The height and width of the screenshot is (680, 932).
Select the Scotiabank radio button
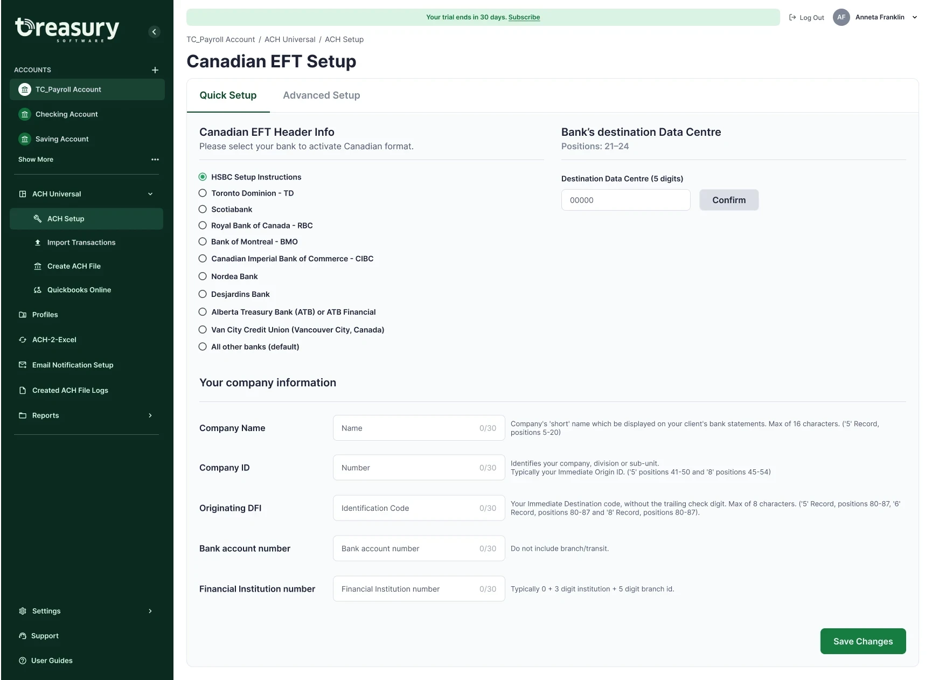click(203, 209)
